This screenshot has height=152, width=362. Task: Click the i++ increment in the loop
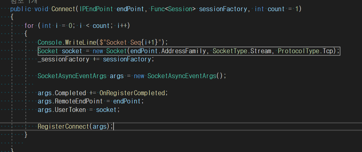123,26
